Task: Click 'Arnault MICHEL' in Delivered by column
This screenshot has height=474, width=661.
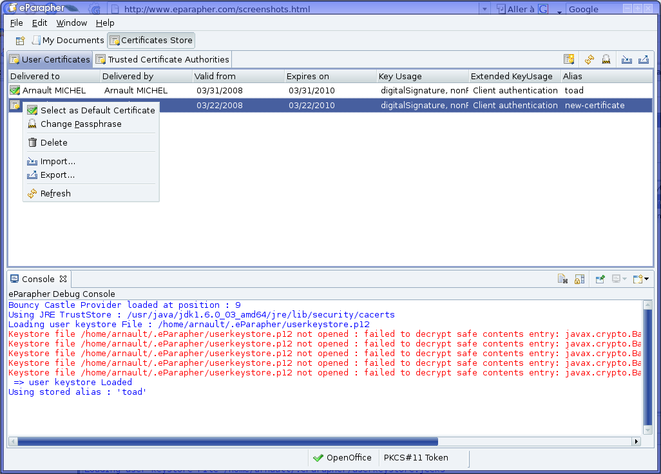Action: click(x=136, y=90)
